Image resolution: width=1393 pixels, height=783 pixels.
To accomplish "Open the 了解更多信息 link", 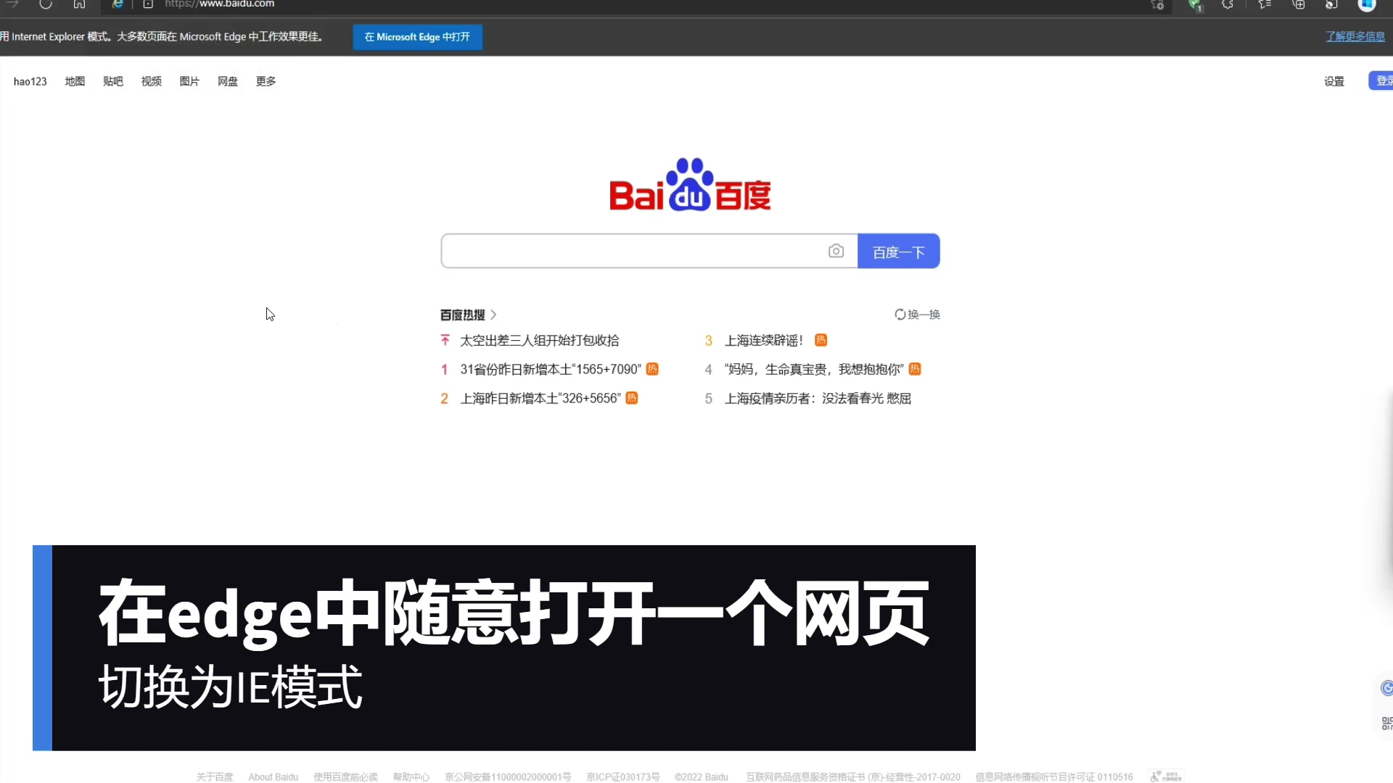I will (1354, 36).
